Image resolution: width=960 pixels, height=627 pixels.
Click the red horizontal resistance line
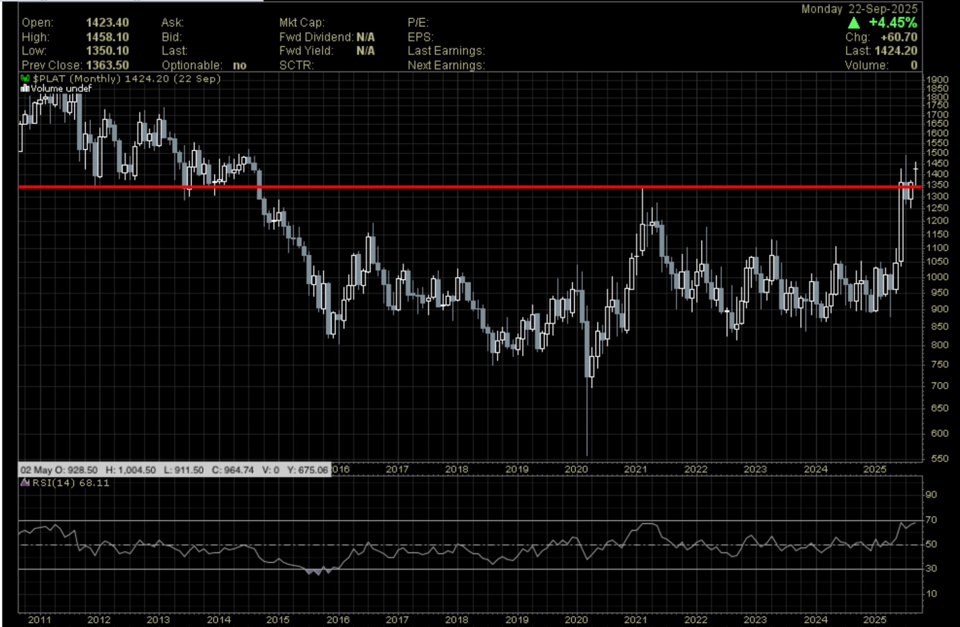click(471, 187)
